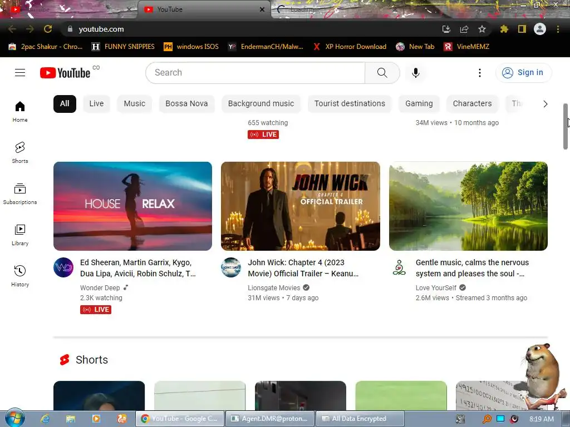Launch Internet Explorer from the taskbar
570x427 pixels.
tap(45, 419)
